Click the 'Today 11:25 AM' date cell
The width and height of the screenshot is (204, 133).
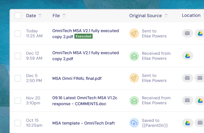(x=34, y=33)
